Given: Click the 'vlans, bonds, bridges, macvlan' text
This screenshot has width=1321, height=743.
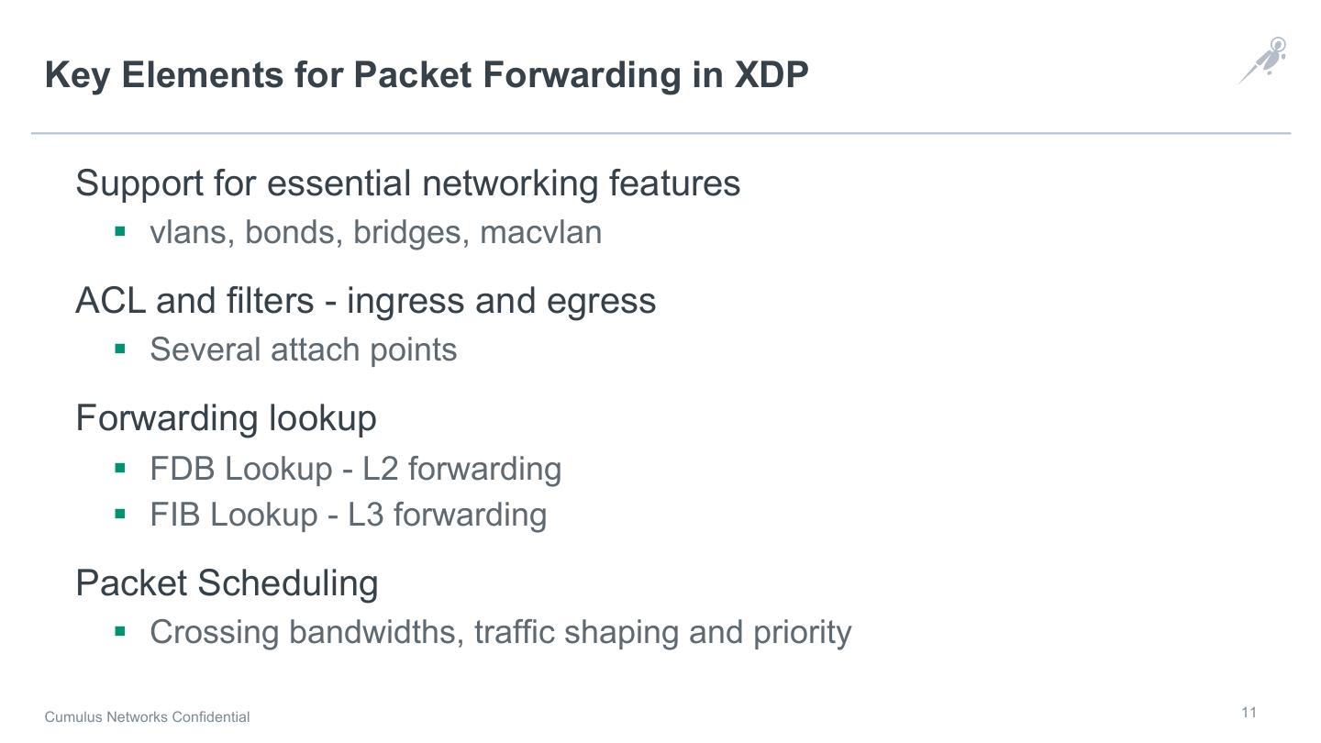Looking at the screenshot, I should [x=375, y=232].
